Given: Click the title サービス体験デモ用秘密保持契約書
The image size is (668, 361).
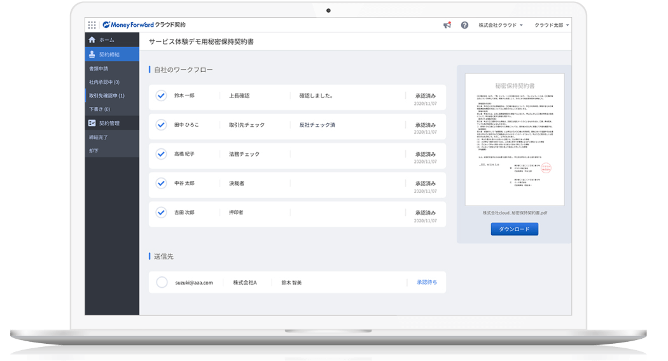Looking at the screenshot, I should 201,41.
